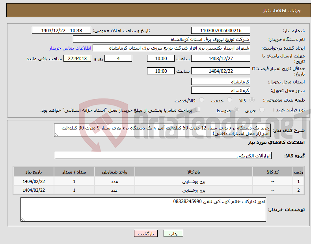Click برج روشنایی in row 2
Viewport: 311px width, 244px height.
[194, 190]
